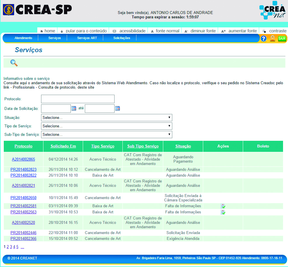Open calendar picker for end date
The width and height of the screenshot is (288, 267).
(117, 108)
